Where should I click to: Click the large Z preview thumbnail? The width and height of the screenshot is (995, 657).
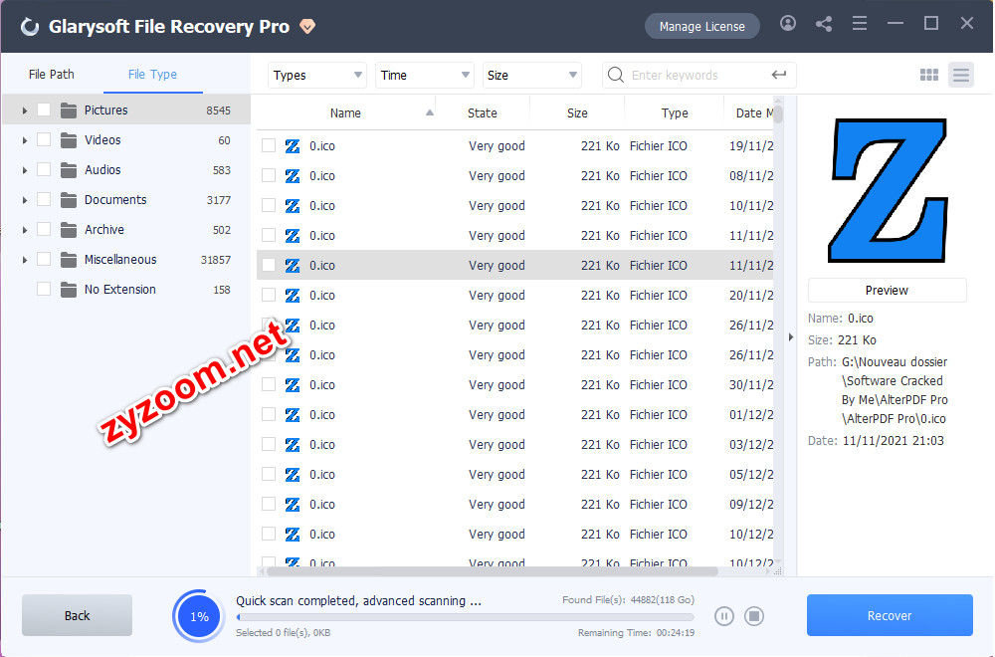point(888,190)
